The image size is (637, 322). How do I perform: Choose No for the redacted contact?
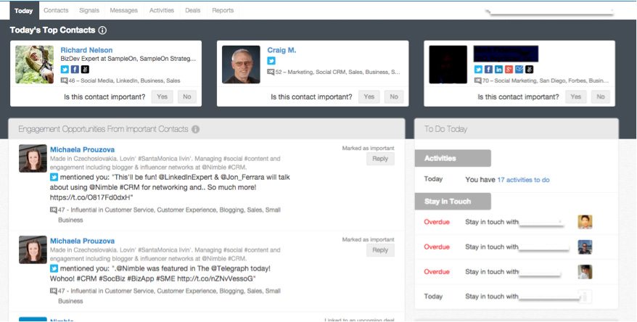coord(601,96)
